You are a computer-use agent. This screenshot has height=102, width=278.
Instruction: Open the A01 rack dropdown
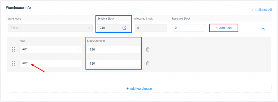coord(51,50)
